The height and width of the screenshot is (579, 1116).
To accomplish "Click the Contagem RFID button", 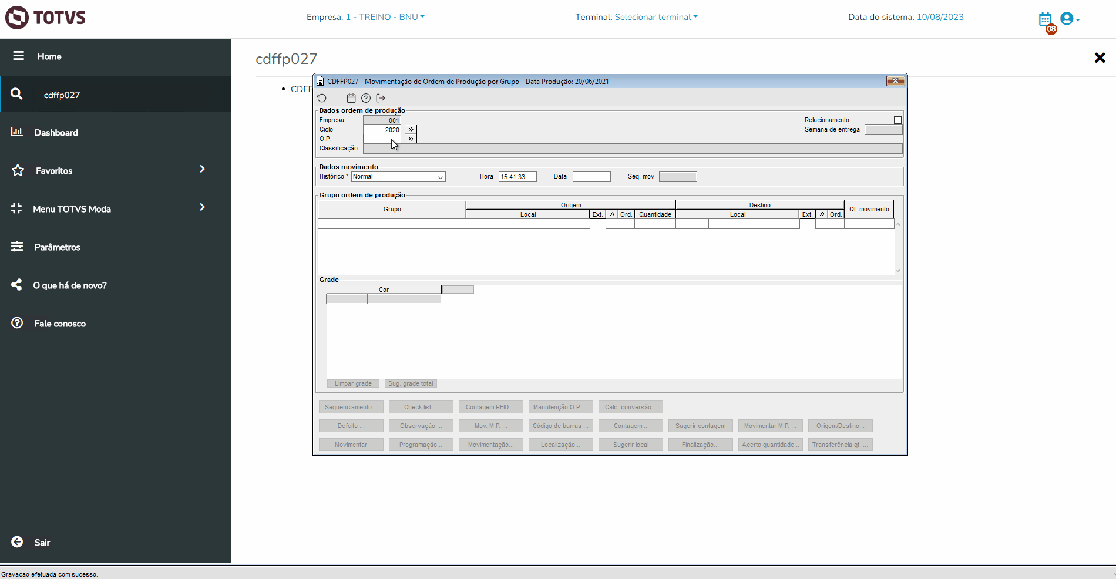I will (491, 407).
